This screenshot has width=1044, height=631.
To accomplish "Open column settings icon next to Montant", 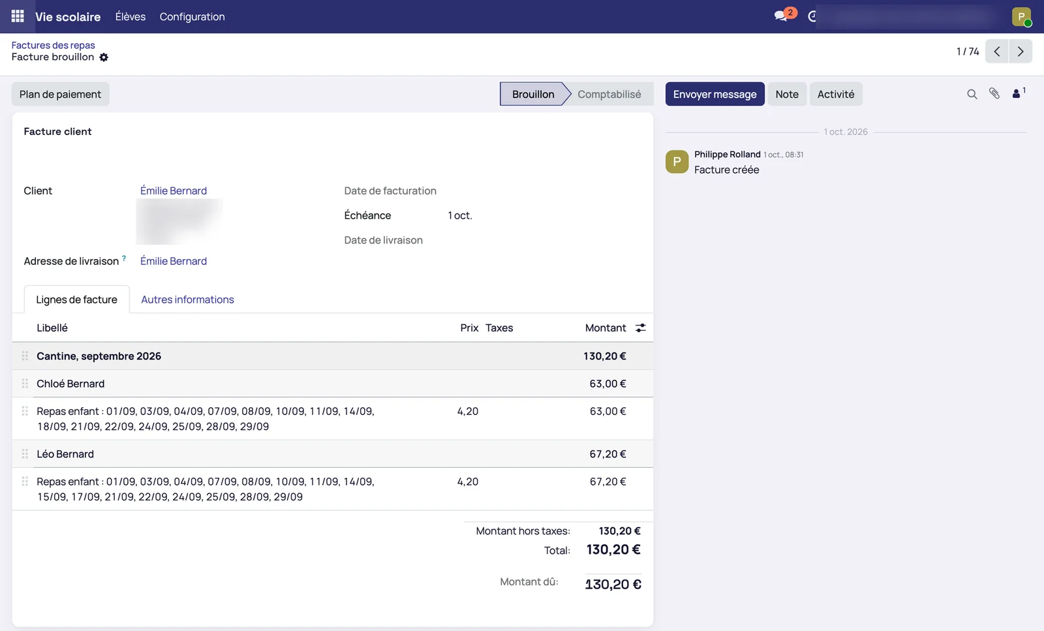I will (x=641, y=328).
